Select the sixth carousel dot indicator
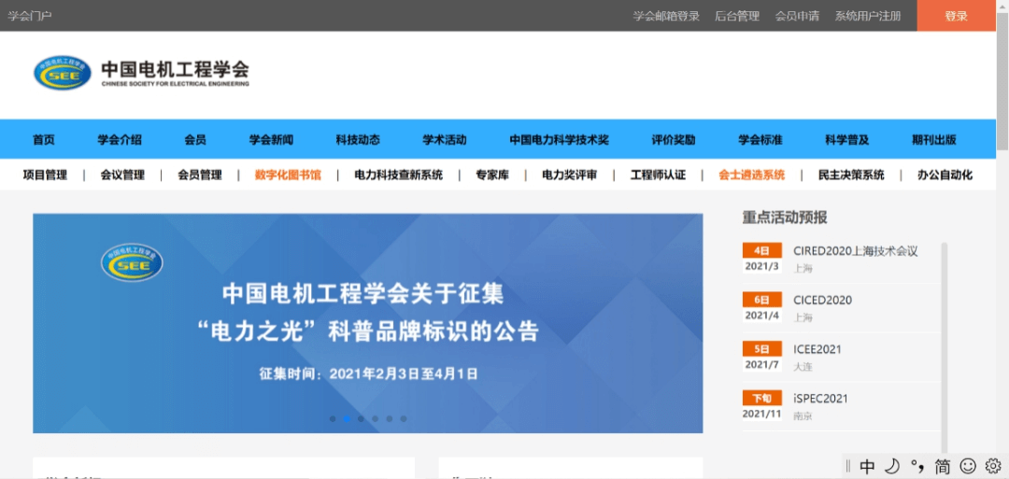This screenshot has width=1009, height=479. 404,418
